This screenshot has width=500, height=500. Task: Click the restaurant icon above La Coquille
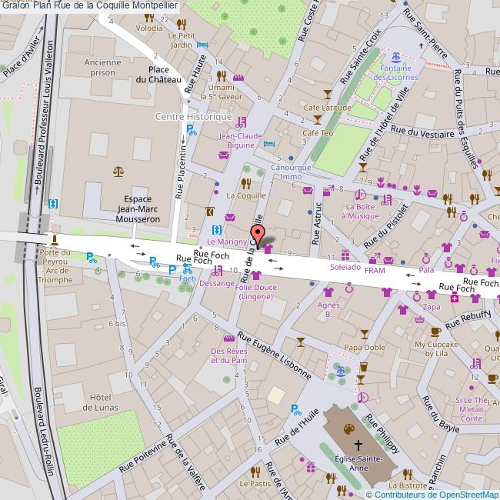tap(246, 183)
